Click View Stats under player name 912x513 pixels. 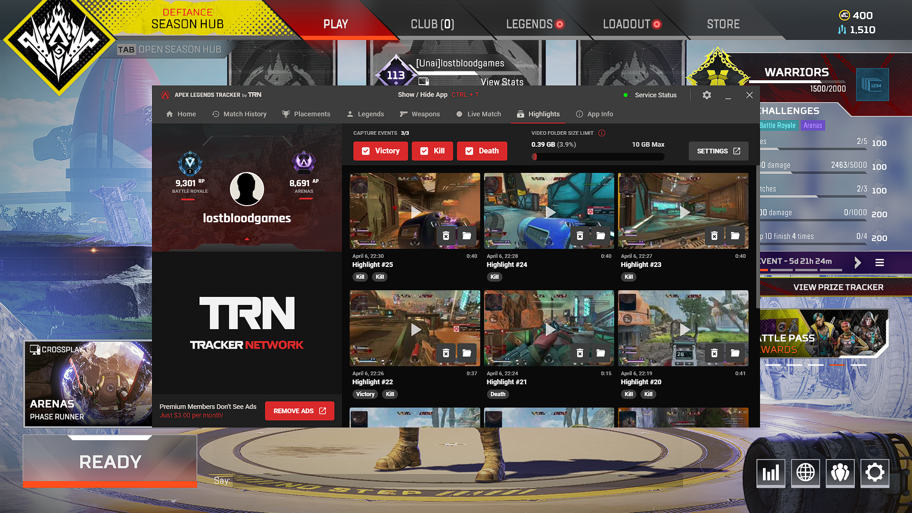(502, 82)
